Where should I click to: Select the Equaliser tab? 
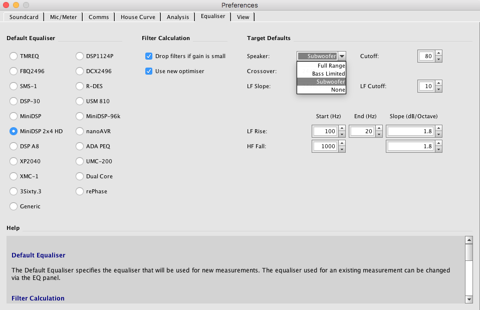(x=213, y=17)
